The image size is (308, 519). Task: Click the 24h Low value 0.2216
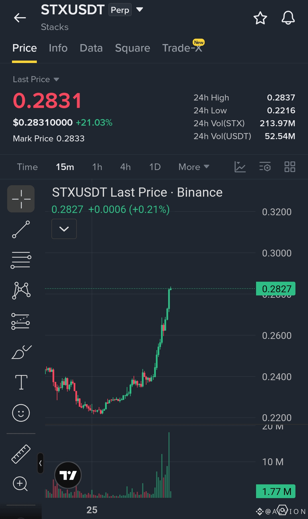(x=281, y=110)
